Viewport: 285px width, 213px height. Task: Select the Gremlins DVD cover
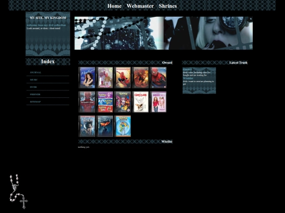(x=140, y=102)
